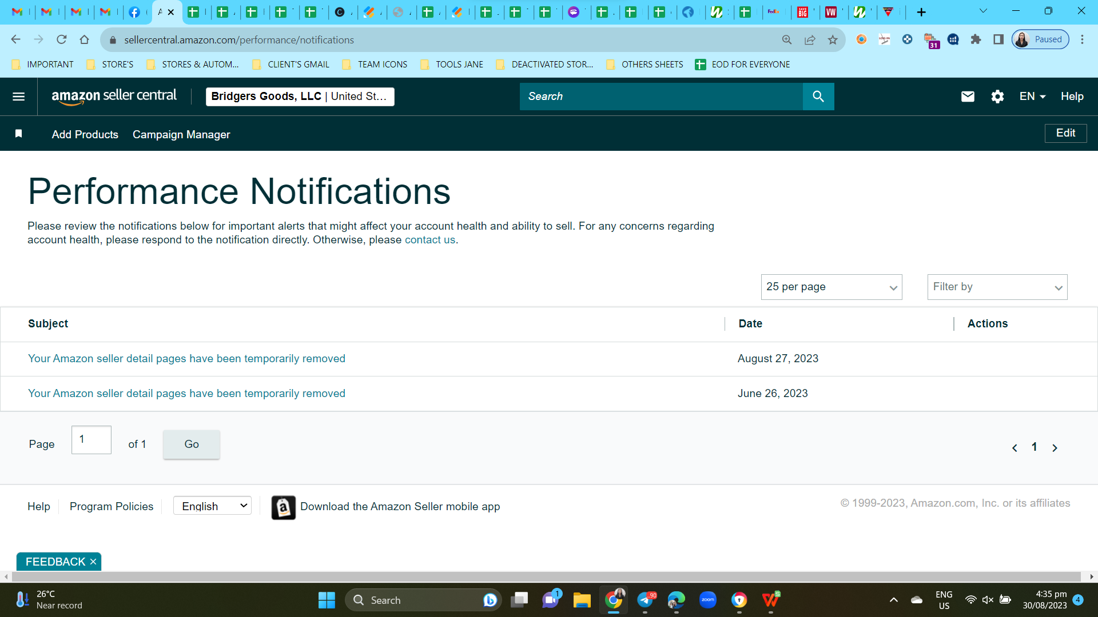Expand the tab search chevron in title bar
The height and width of the screenshot is (617, 1098).
(983, 11)
